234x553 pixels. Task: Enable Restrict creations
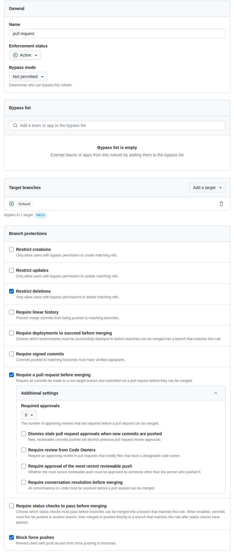tap(11, 249)
